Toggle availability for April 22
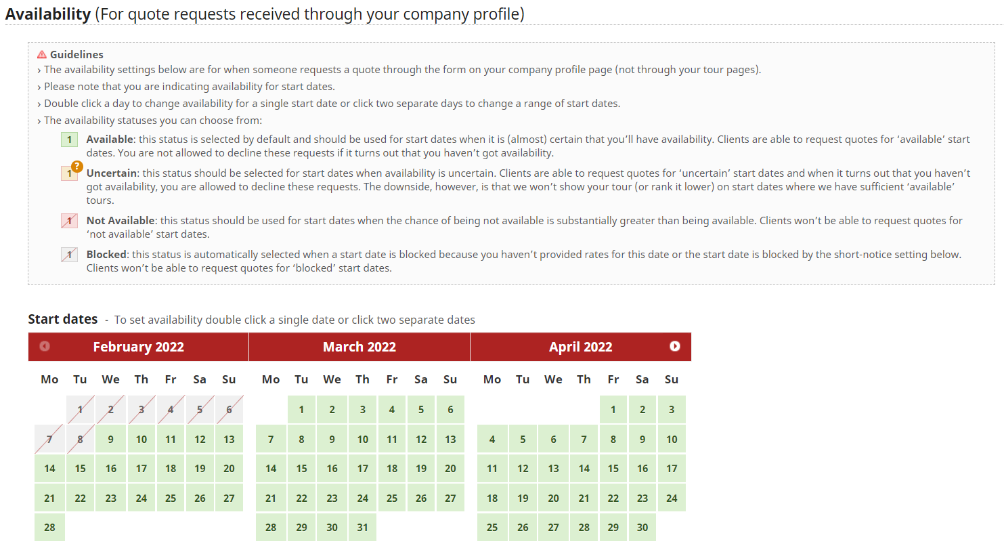 [613, 498]
